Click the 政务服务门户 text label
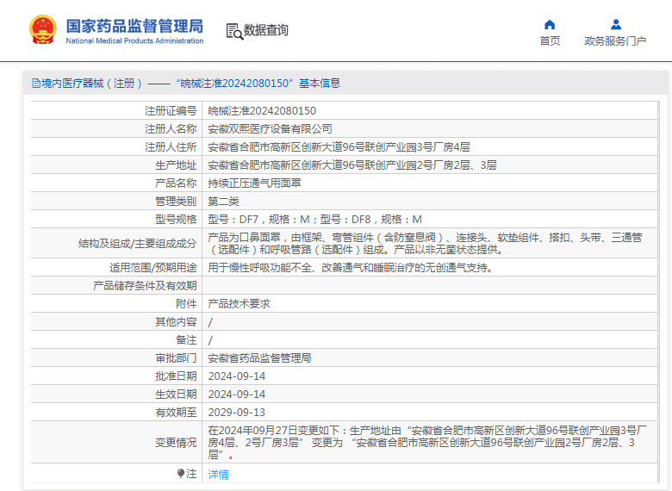672x491 pixels. (x=615, y=40)
